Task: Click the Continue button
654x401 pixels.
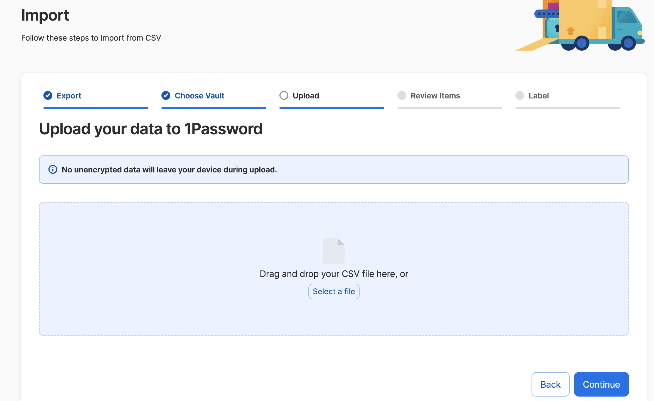Action: (x=601, y=384)
